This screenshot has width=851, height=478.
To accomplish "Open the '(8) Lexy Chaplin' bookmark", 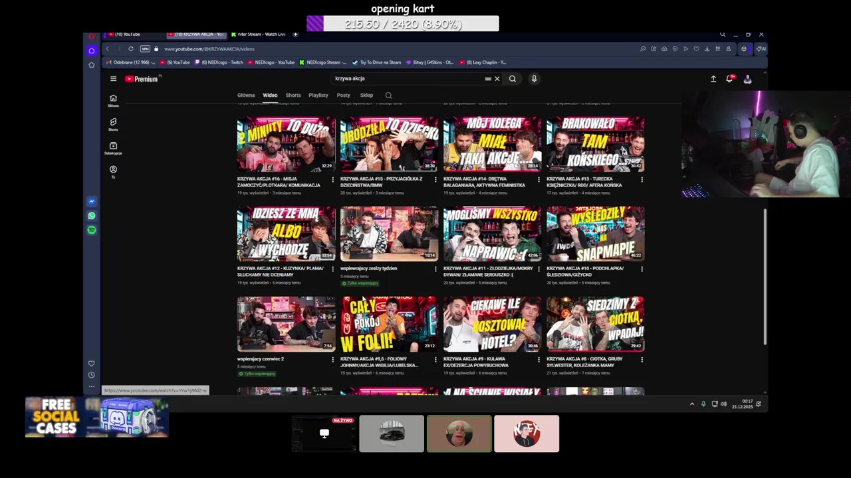I will coord(483,62).
